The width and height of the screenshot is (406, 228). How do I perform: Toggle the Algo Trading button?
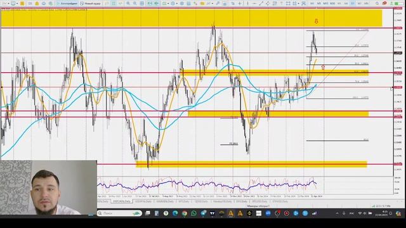67,4
